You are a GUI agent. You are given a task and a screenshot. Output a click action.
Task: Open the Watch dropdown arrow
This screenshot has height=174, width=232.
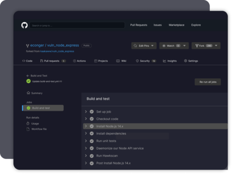(x=185, y=46)
